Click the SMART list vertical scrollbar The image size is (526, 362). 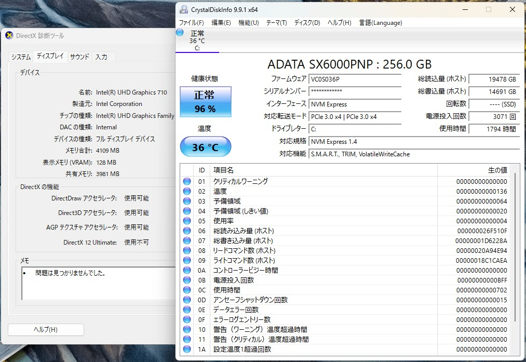(x=515, y=247)
